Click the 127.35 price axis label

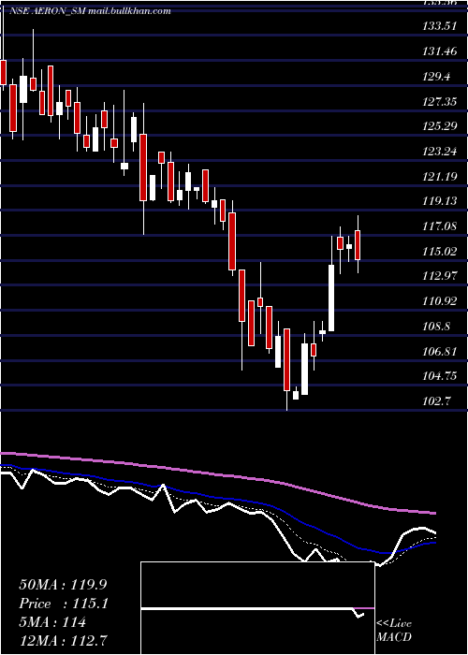440,101
